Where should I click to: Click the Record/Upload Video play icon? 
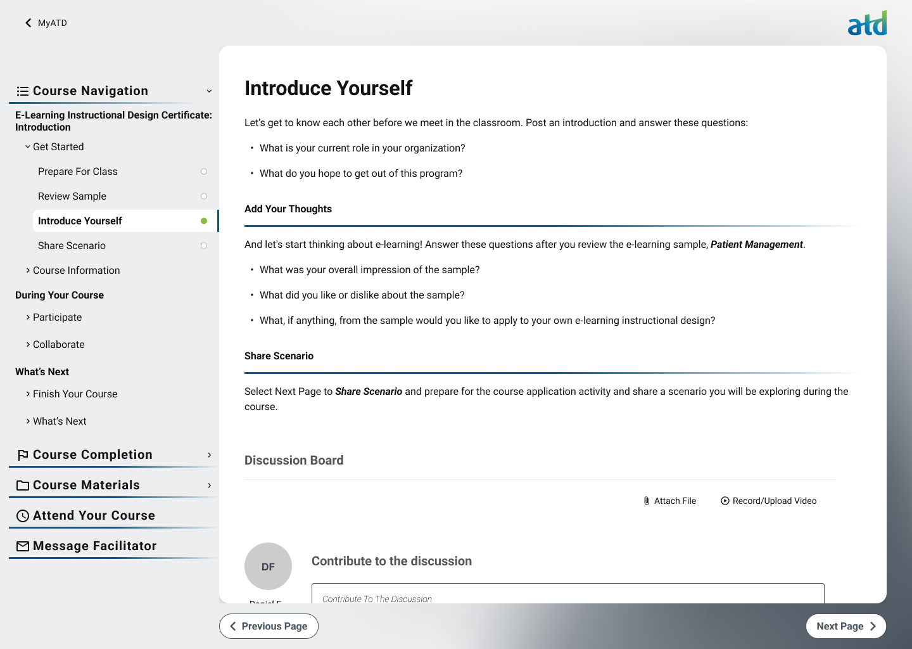coord(725,501)
